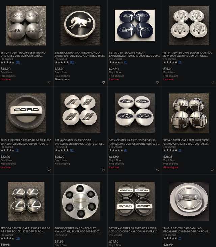
Task: Open the 64 reviews link on Jeep listing
Action: [x=18, y=62]
